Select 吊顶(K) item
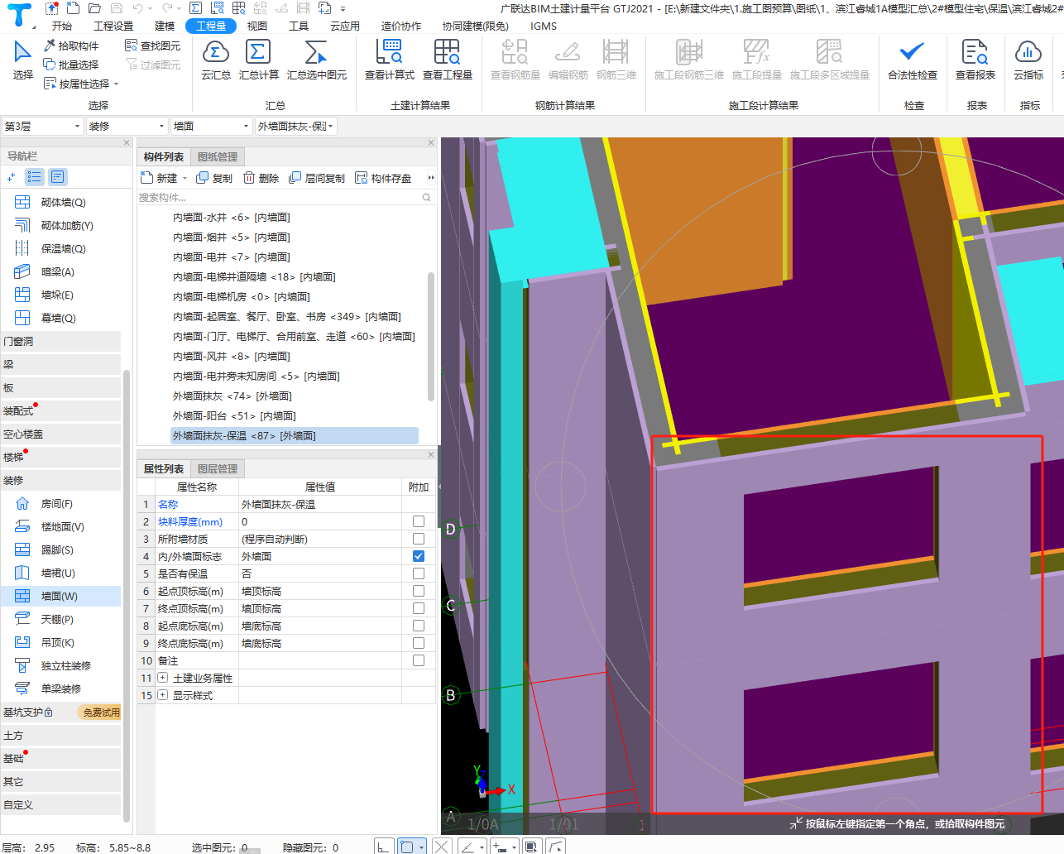The image size is (1064, 854). pyautogui.click(x=57, y=642)
